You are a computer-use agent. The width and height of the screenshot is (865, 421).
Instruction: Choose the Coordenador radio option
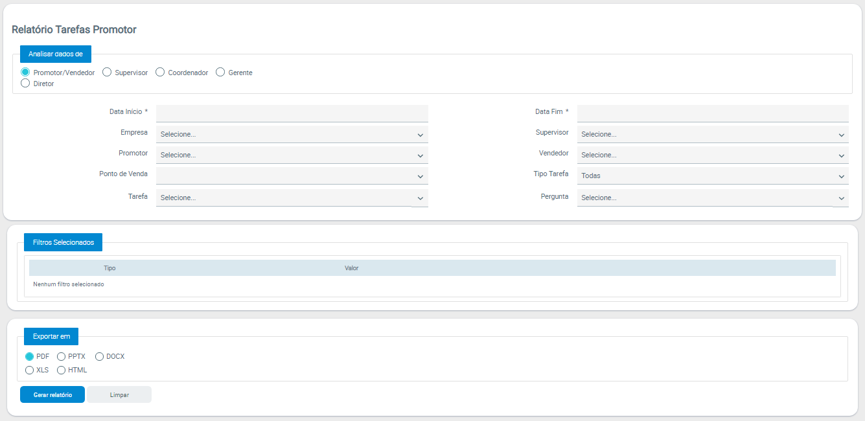[x=161, y=73]
